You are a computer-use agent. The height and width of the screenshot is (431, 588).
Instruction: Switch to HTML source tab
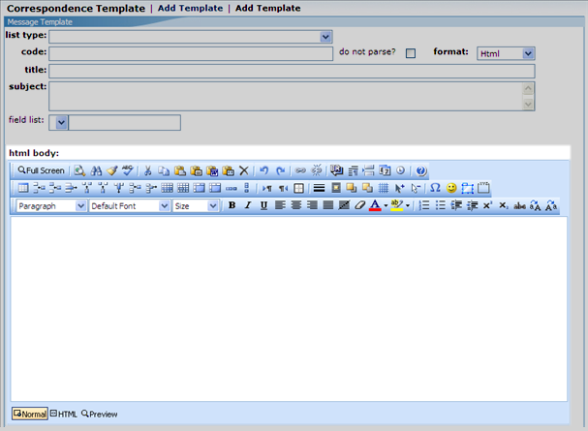click(x=63, y=414)
